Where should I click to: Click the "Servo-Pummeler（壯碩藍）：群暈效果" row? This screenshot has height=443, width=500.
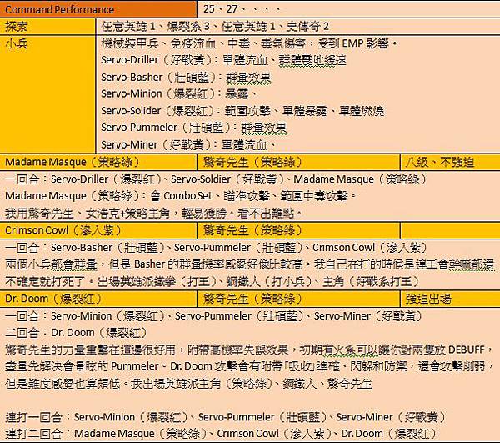point(194,128)
